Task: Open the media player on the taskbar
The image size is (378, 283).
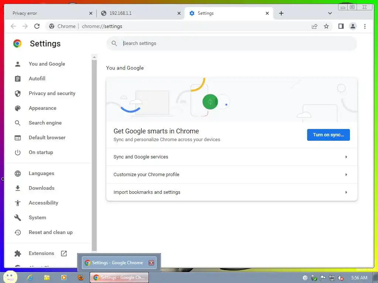Action: pyautogui.click(x=64, y=277)
